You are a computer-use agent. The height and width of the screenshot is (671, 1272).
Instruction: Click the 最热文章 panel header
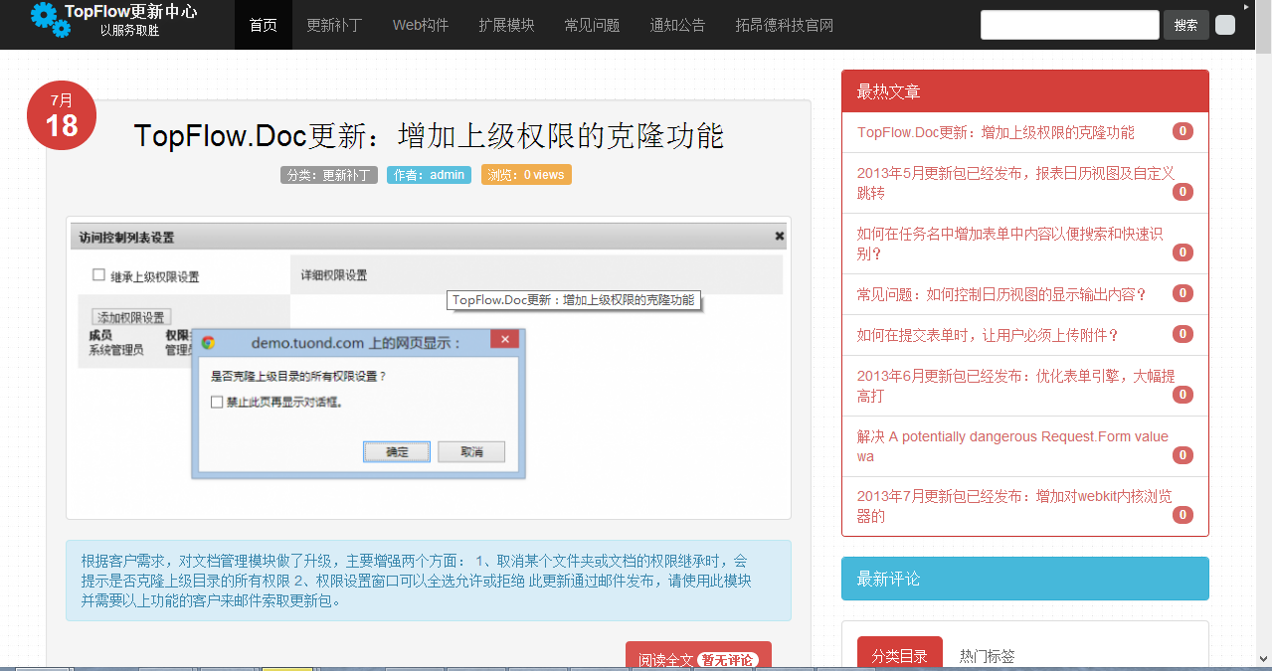click(1025, 91)
